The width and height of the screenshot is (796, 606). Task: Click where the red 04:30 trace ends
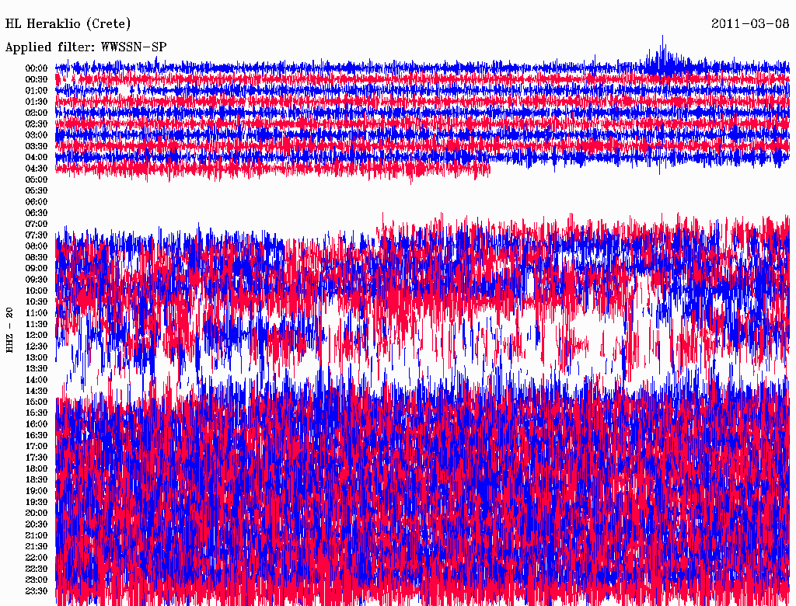pyautogui.click(x=489, y=168)
